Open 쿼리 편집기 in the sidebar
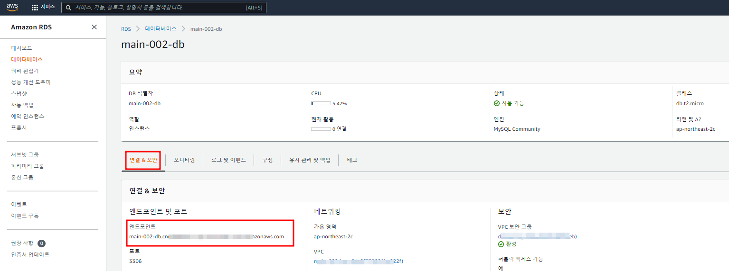729x271 pixels. [25, 71]
